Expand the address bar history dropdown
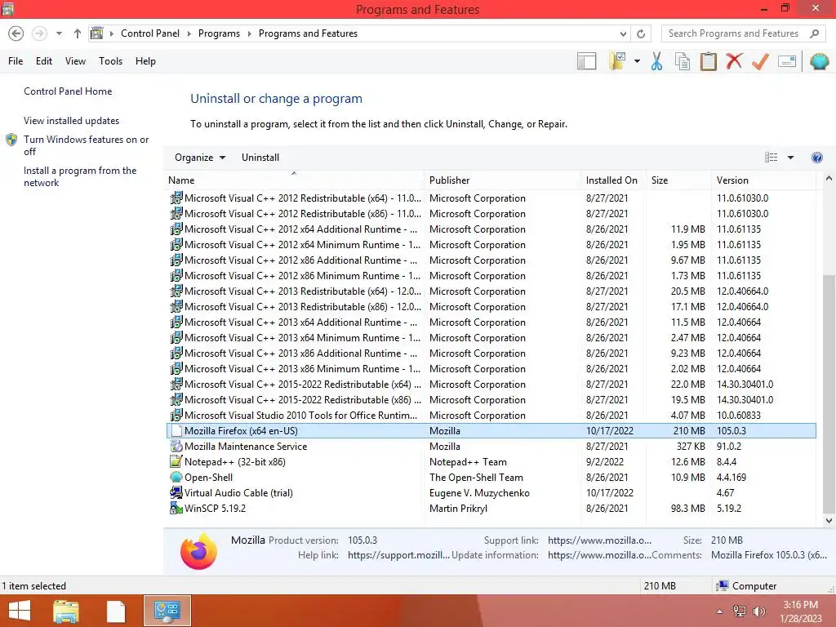Screen dimensions: 836x627 pyautogui.click(x=623, y=33)
